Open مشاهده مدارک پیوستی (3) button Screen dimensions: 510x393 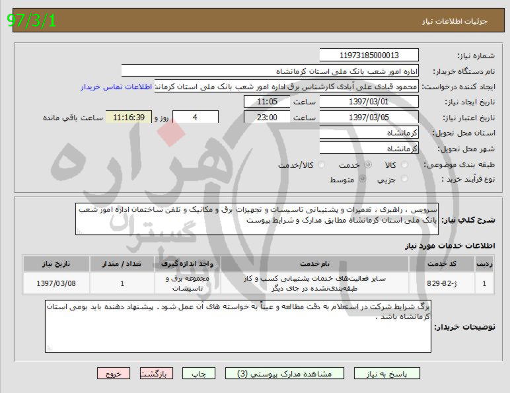tap(284, 373)
